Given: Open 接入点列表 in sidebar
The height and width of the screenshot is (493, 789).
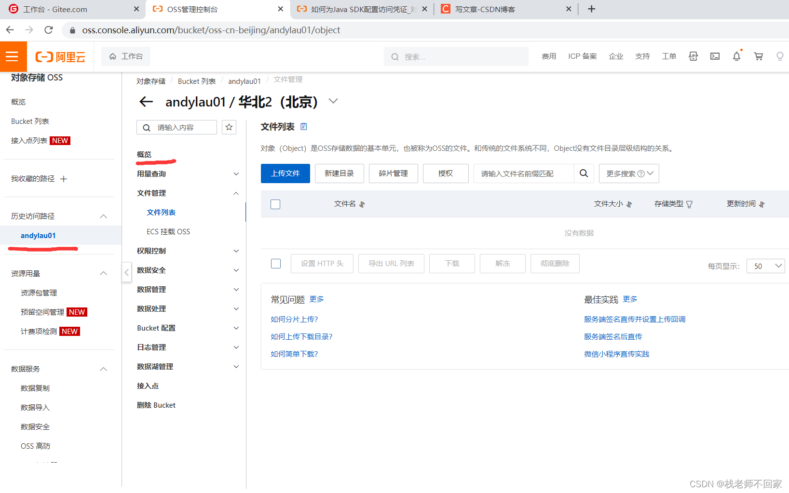Looking at the screenshot, I should point(29,141).
